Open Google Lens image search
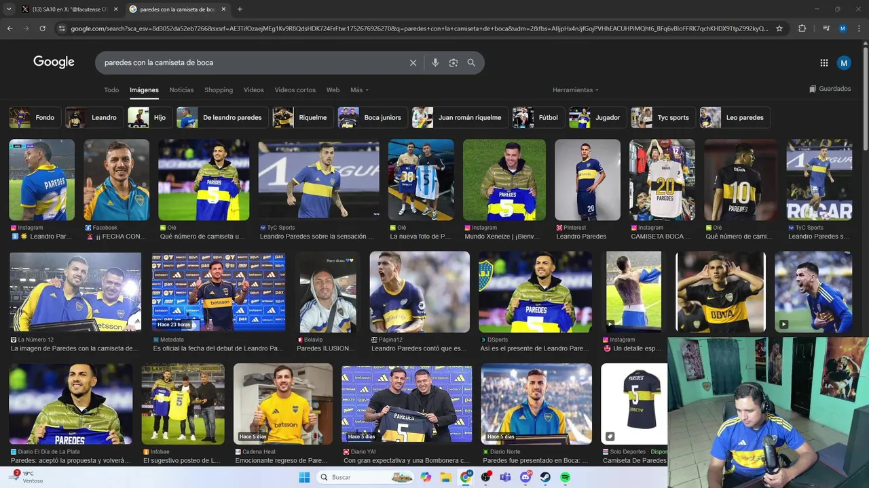Screen dimensions: 869x488 pyautogui.click(x=454, y=62)
